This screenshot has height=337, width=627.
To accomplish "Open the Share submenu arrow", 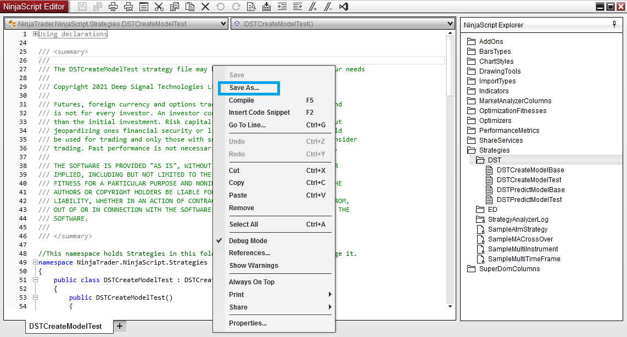I will pyautogui.click(x=330, y=307).
